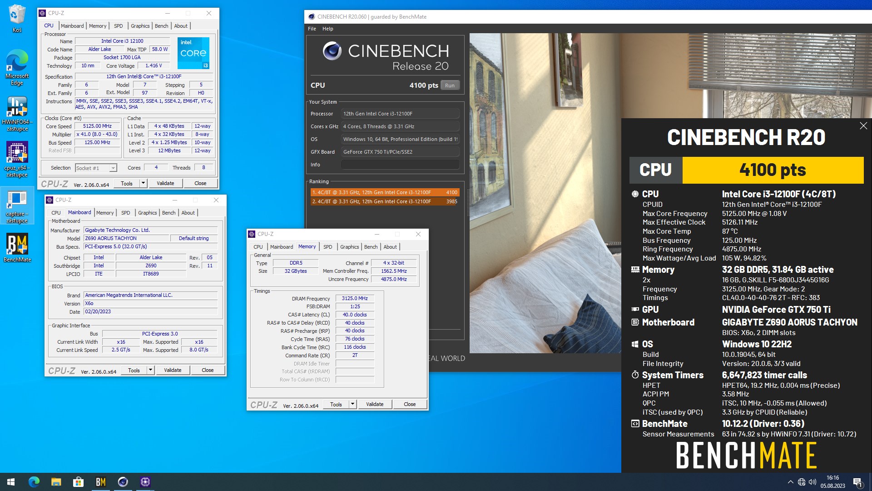Open the BenchMate desktop icon

pyautogui.click(x=17, y=248)
